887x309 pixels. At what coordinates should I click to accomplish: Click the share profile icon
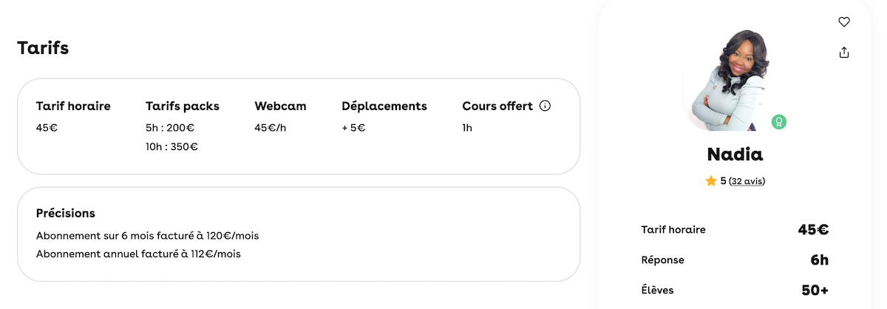coord(844,52)
